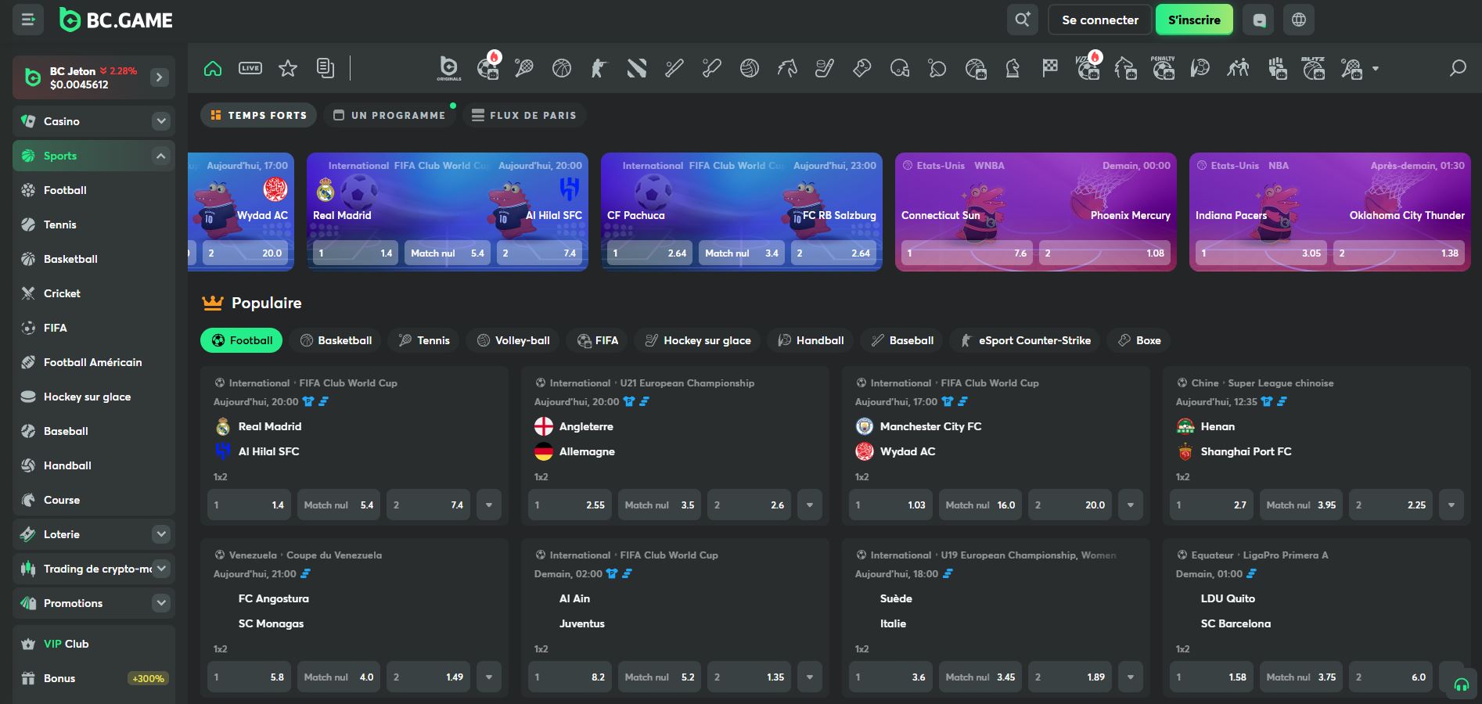Viewport: 1482px width, 704px height.
Task: Bet Match nul 3.5 for Angleterre match
Action: pos(660,505)
